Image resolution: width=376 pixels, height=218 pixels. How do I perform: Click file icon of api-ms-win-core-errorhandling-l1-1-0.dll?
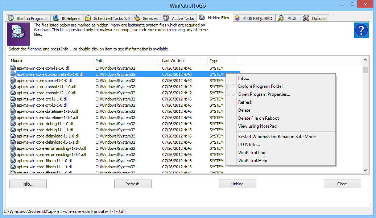[13, 148]
